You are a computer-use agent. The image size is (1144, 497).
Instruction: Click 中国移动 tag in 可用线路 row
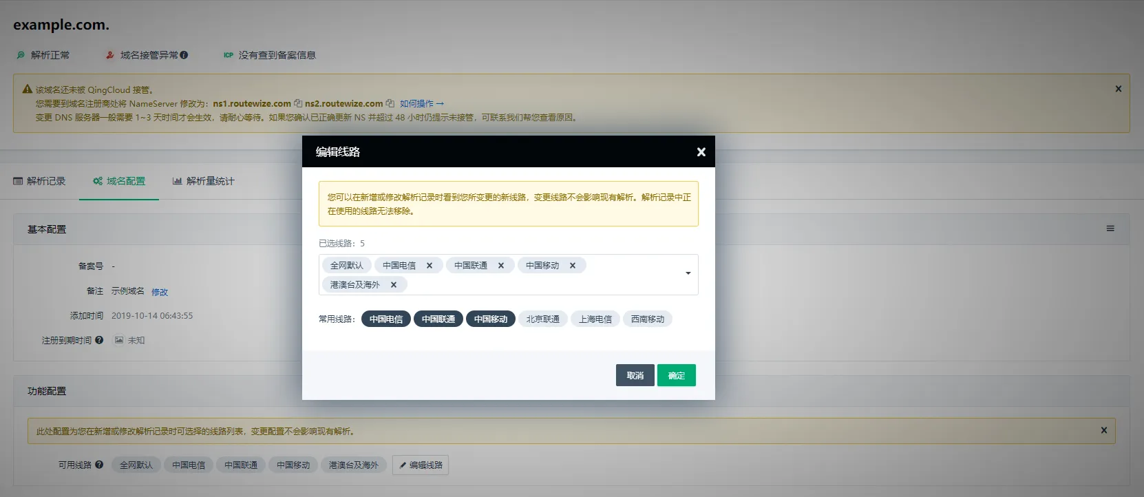pos(293,465)
